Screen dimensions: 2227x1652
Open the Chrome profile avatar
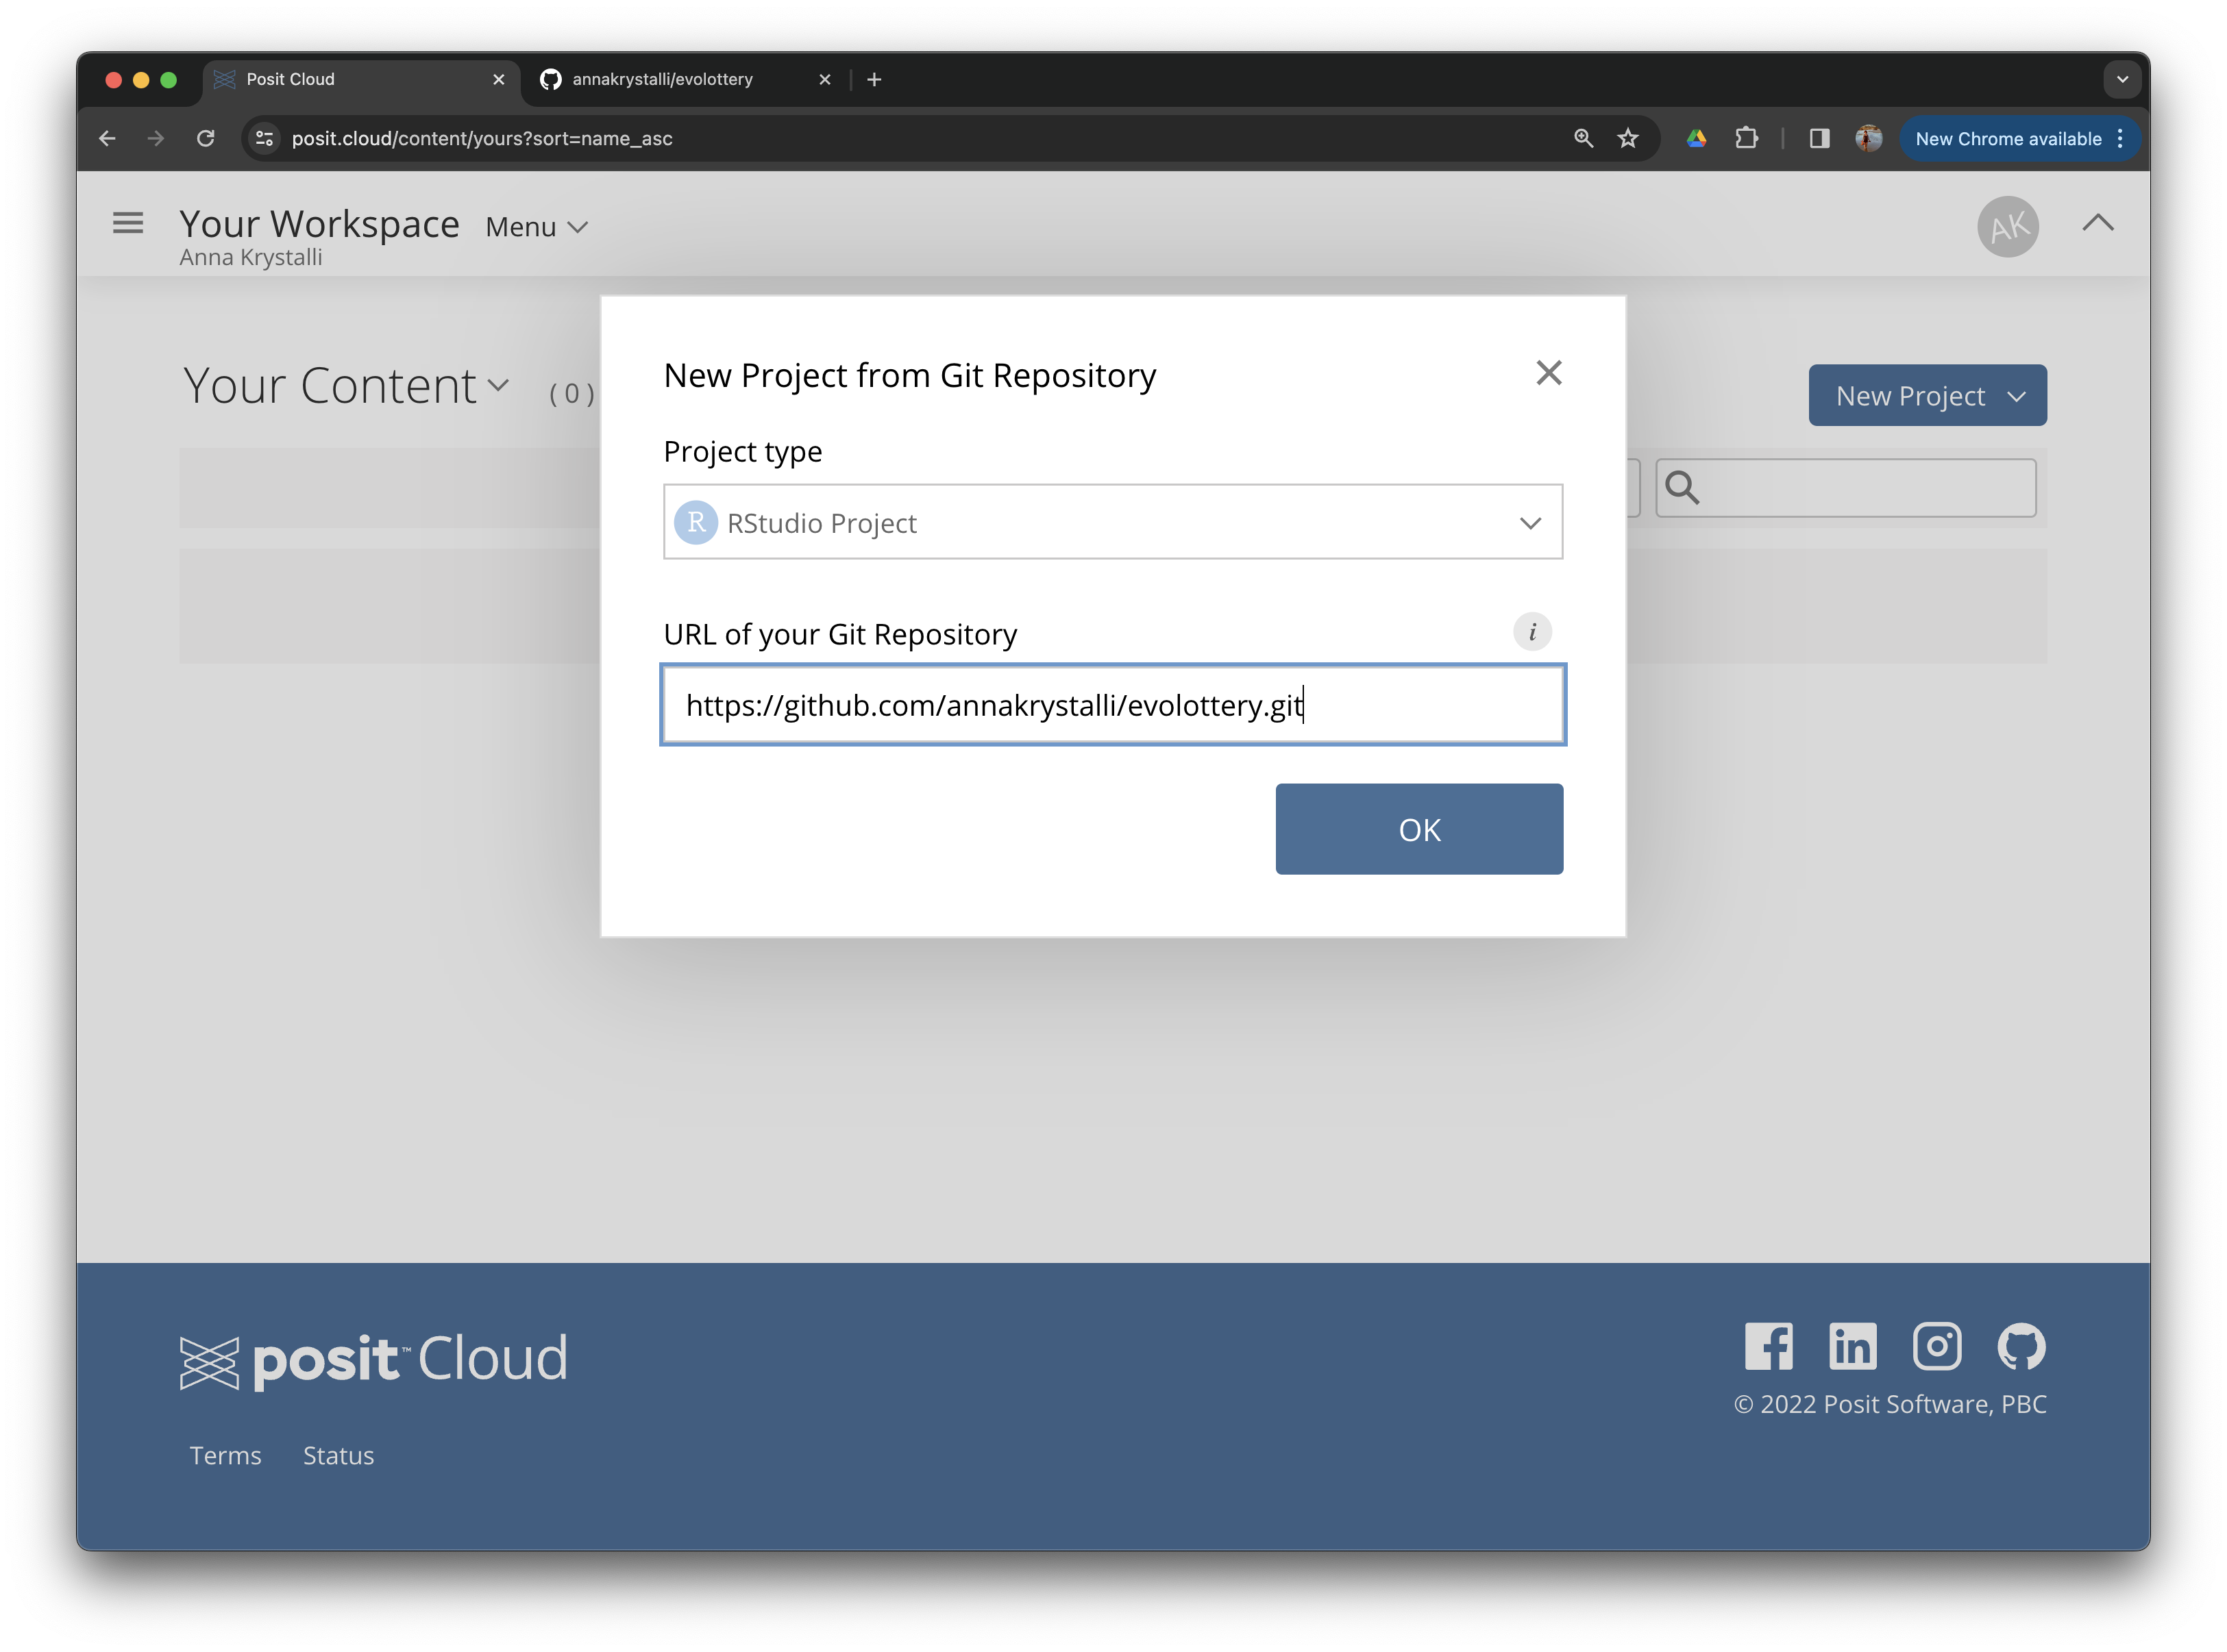point(1868,138)
